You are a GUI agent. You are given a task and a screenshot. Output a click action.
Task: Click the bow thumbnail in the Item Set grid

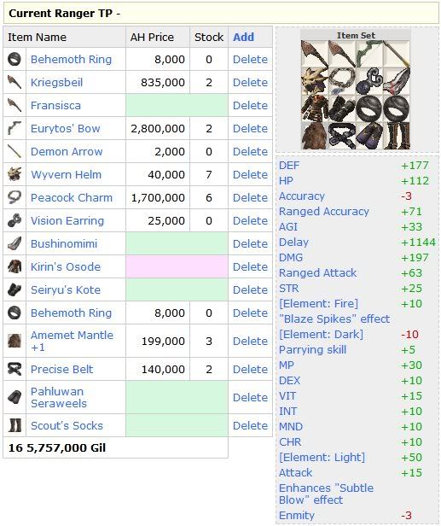point(369,54)
